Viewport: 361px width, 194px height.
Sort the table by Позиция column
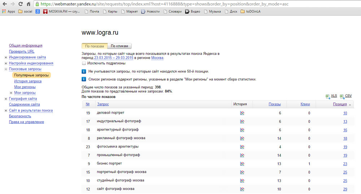340,104
